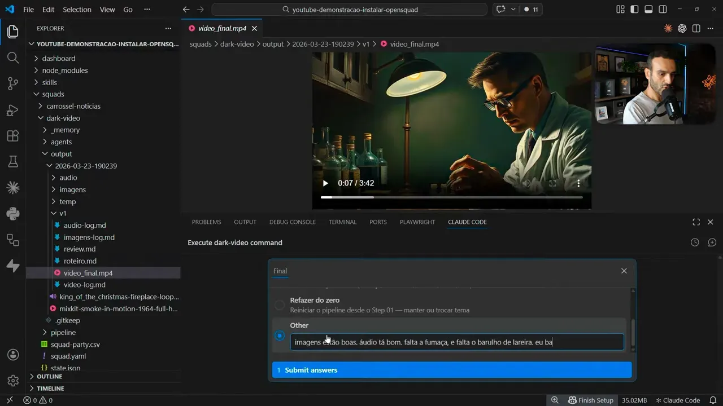Click the video progress bar
The width and height of the screenshot is (723, 406).
tap(452, 197)
